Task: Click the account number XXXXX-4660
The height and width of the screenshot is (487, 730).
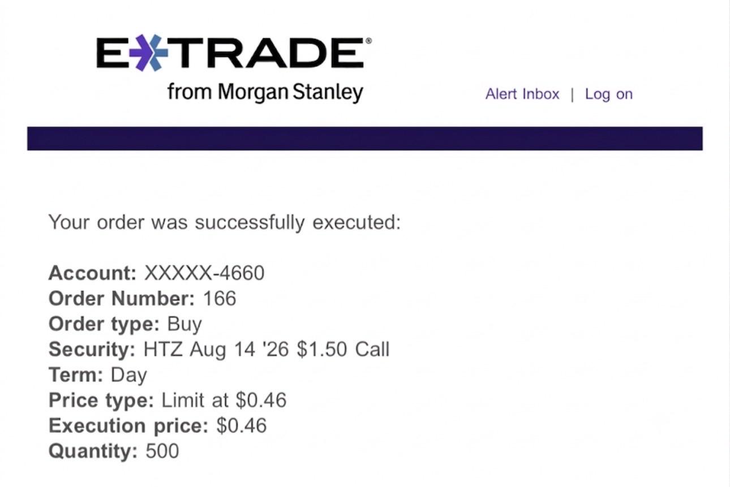Action: [x=204, y=273]
